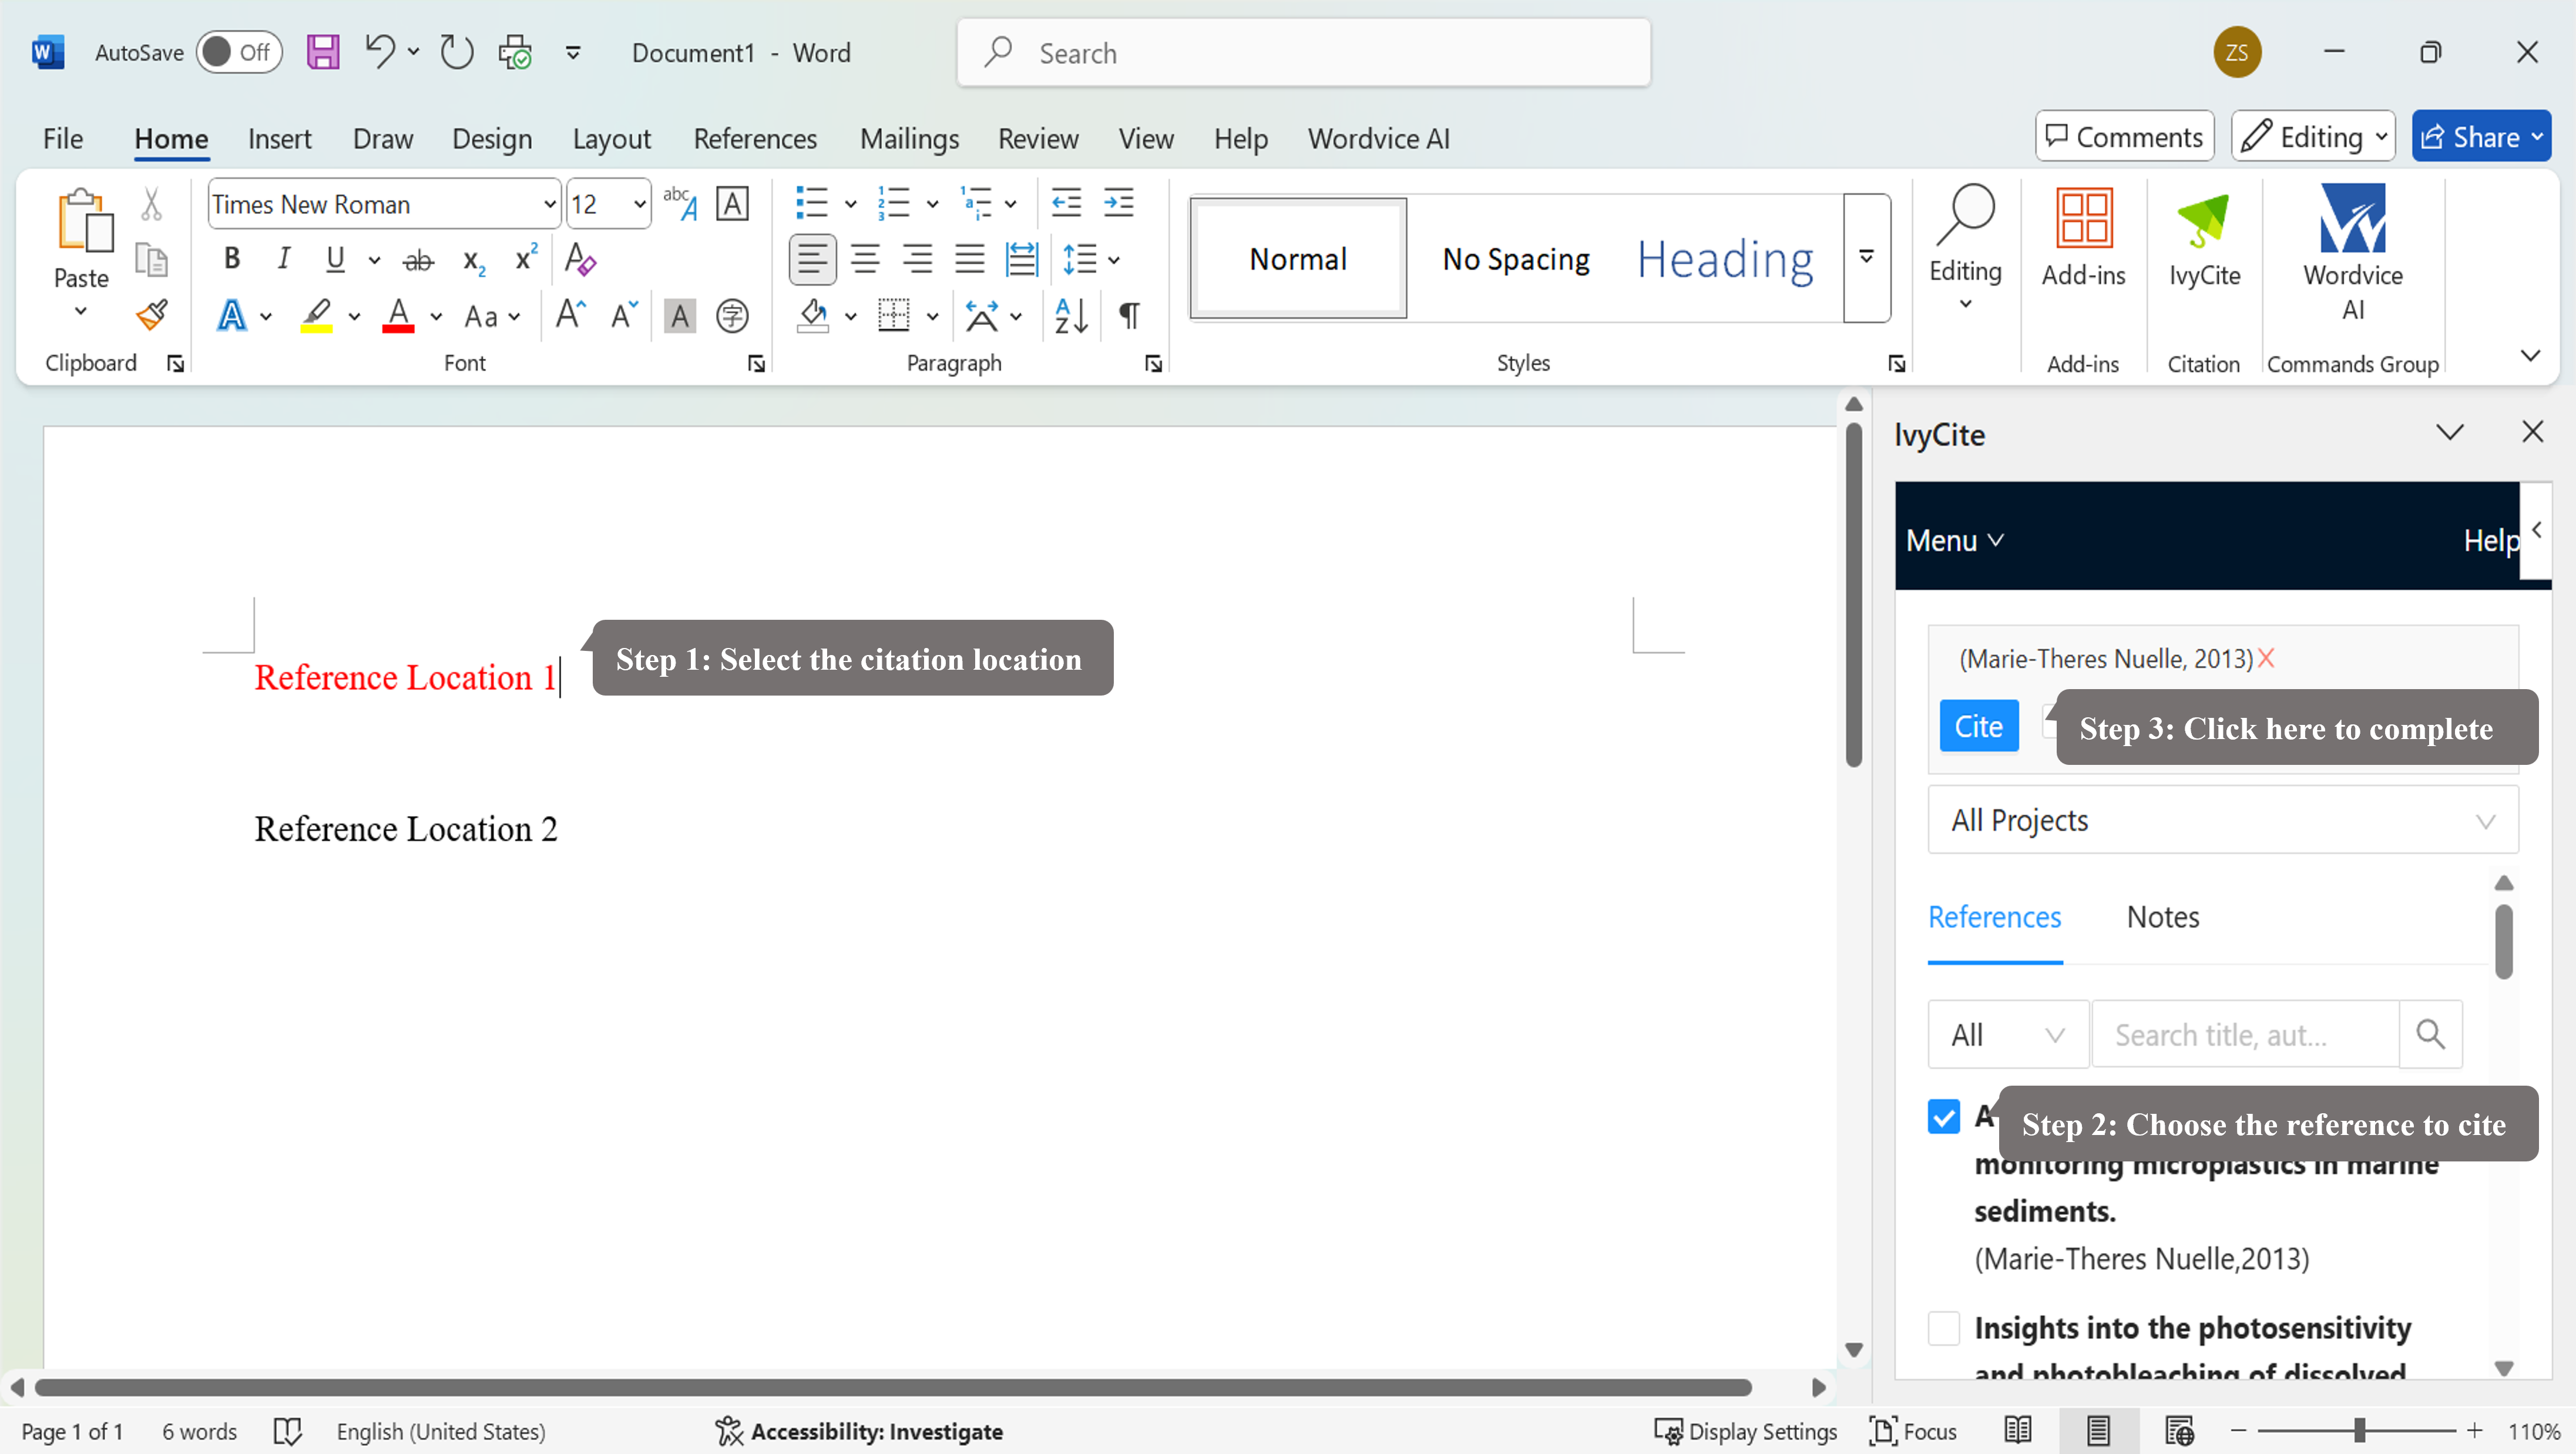The image size is (2576, 1454).
Task: Click the blue Cite button
Action: pyautogui.click(x=1978, y=726)
